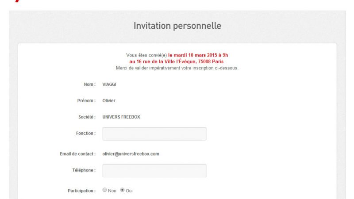Click the Email de contact label
This screenshot has width=354, height=199.
[77, 154]
